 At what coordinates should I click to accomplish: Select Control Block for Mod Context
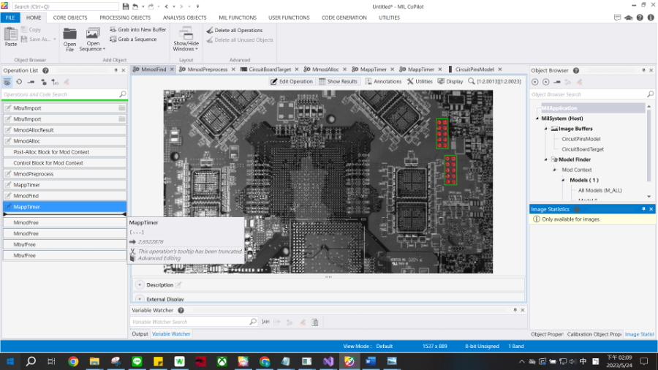[x=64, y=163]
